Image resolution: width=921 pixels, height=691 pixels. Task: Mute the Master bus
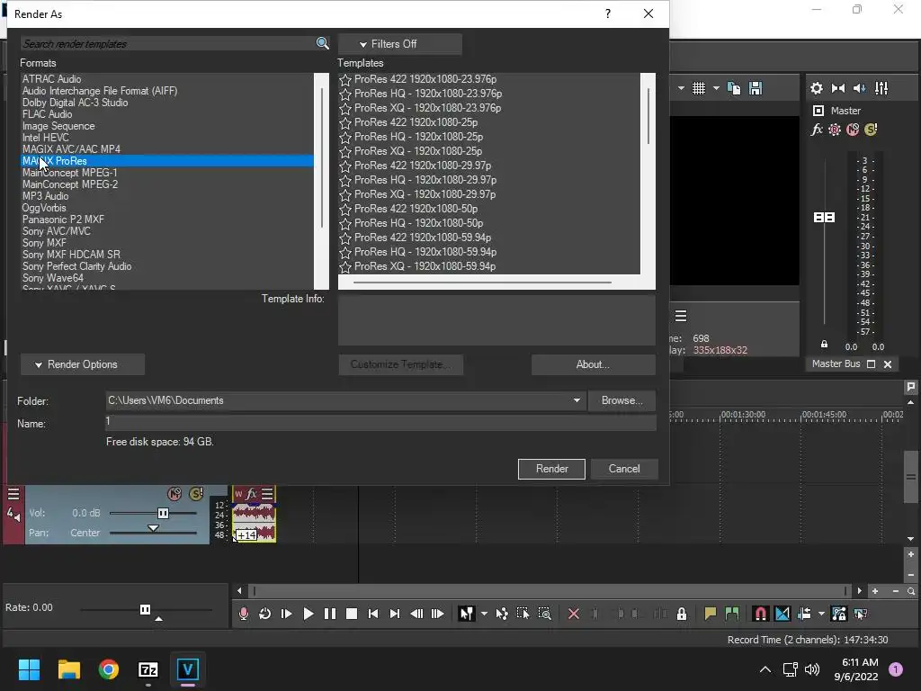point(853,130)
